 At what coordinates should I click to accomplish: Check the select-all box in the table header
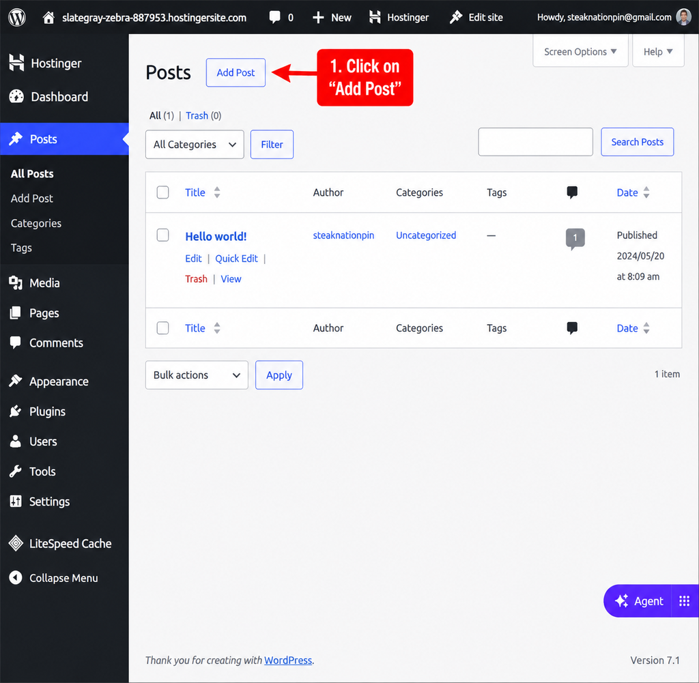[162, 192]
